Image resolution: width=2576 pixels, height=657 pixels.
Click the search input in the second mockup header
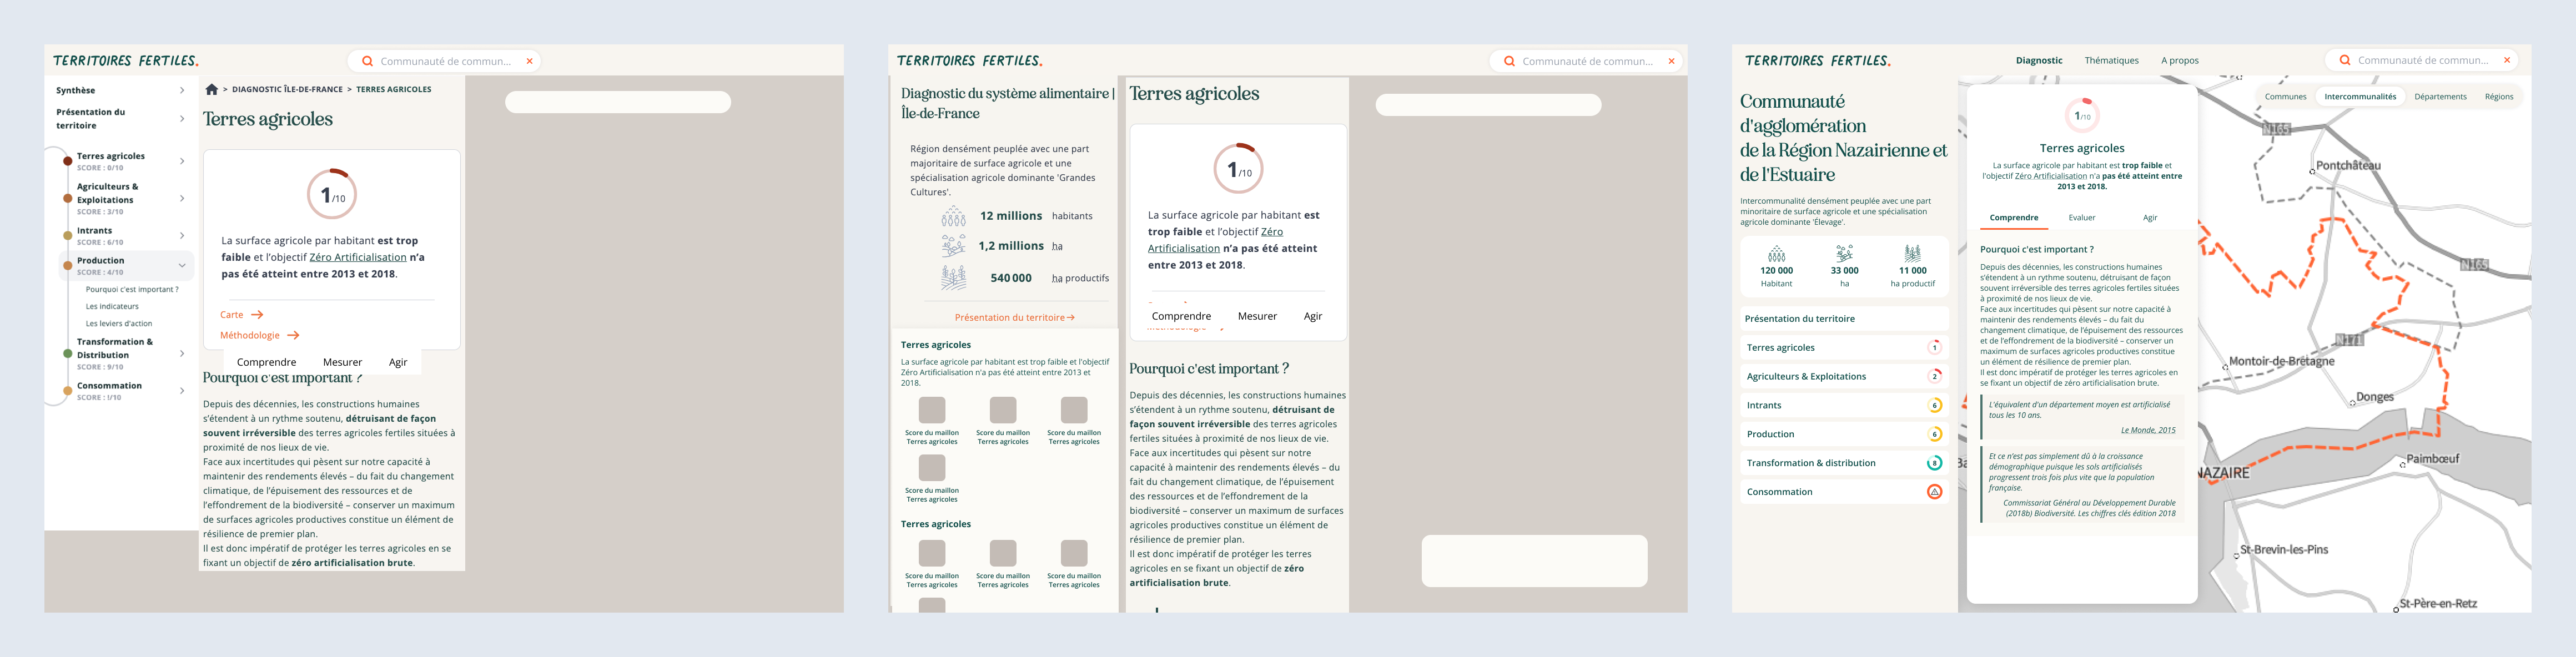point(1586,61)
